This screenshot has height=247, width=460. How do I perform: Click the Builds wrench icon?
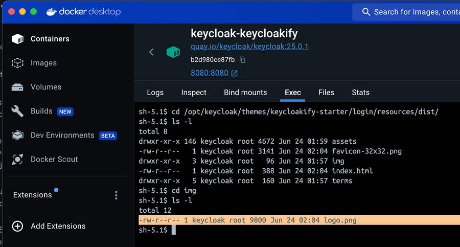coord(18,111)
